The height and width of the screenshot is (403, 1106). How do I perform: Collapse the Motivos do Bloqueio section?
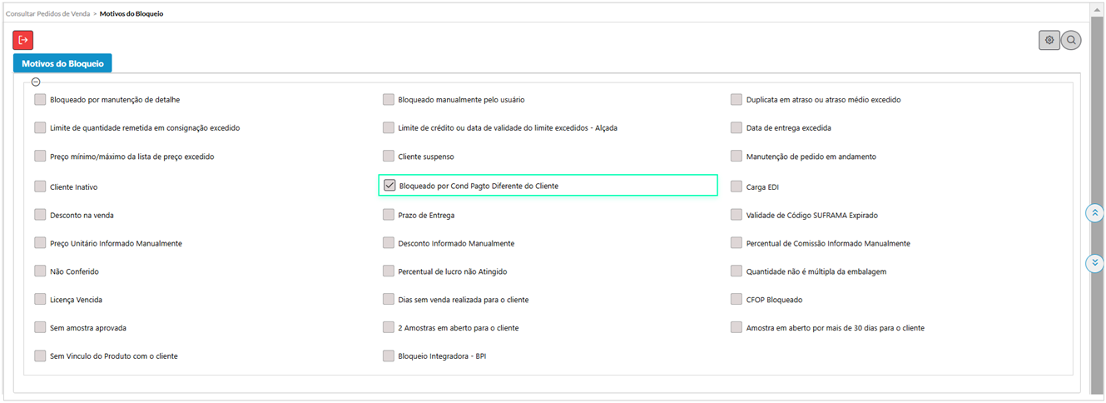click(36, 82)
